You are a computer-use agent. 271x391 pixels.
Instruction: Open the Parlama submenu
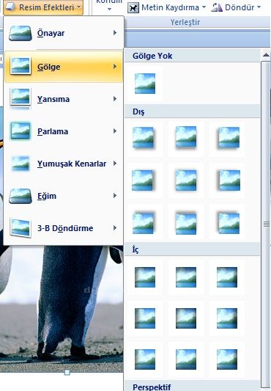pyautogui.click(x=64, y=131)
